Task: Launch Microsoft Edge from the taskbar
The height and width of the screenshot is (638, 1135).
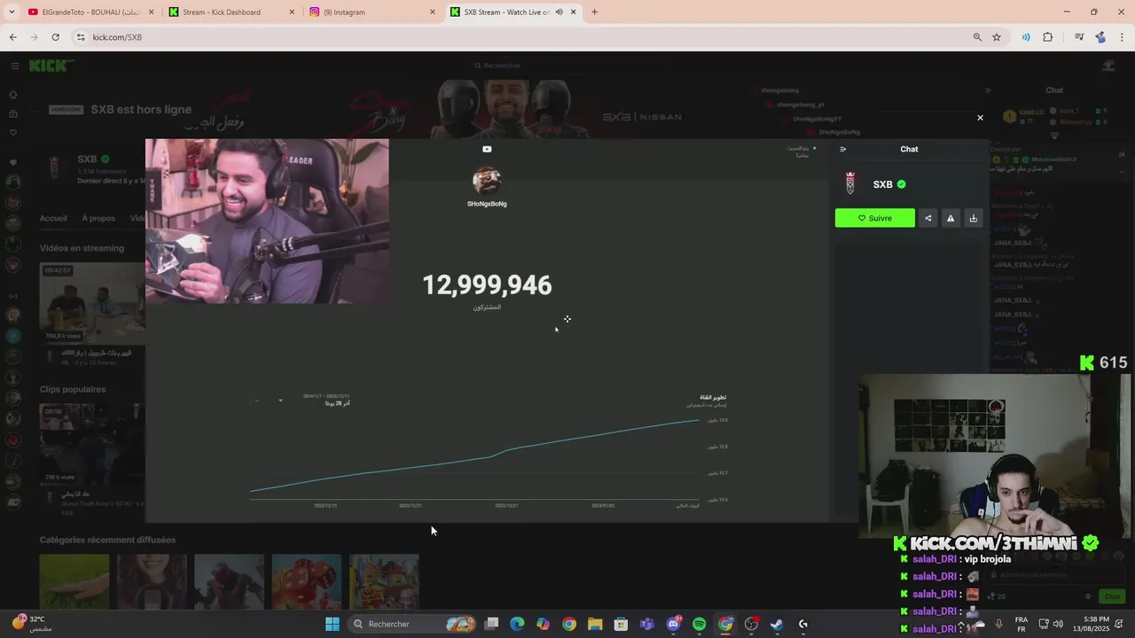Action: pos(517,624)
